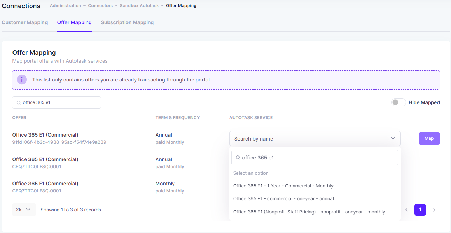Click the Map button for the first offer
This screenshot has width=451, height=233.
click(x=429, y=138)
